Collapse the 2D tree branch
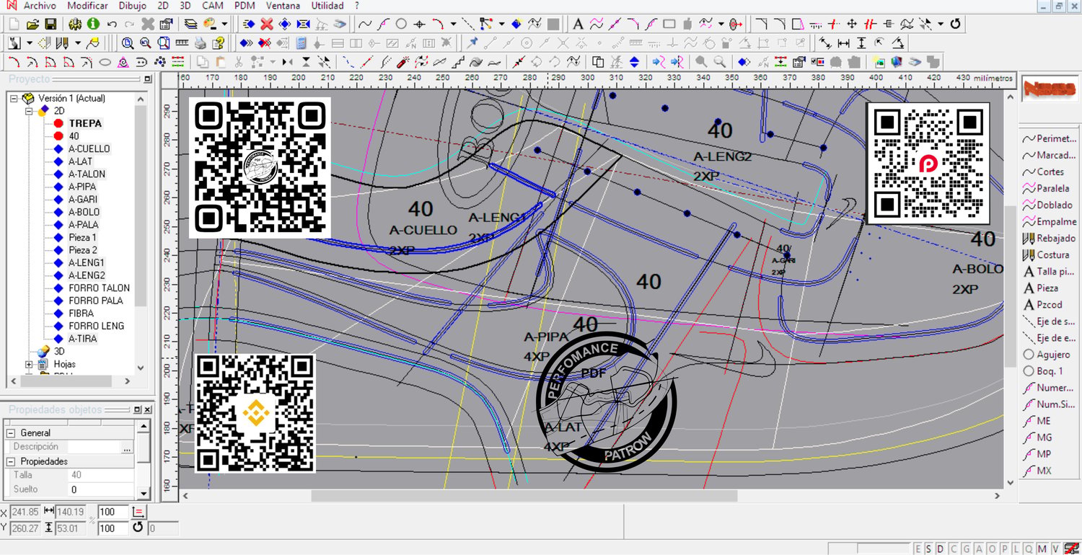Viewport: 1082px width, 555px height. [x=30, y=111]
